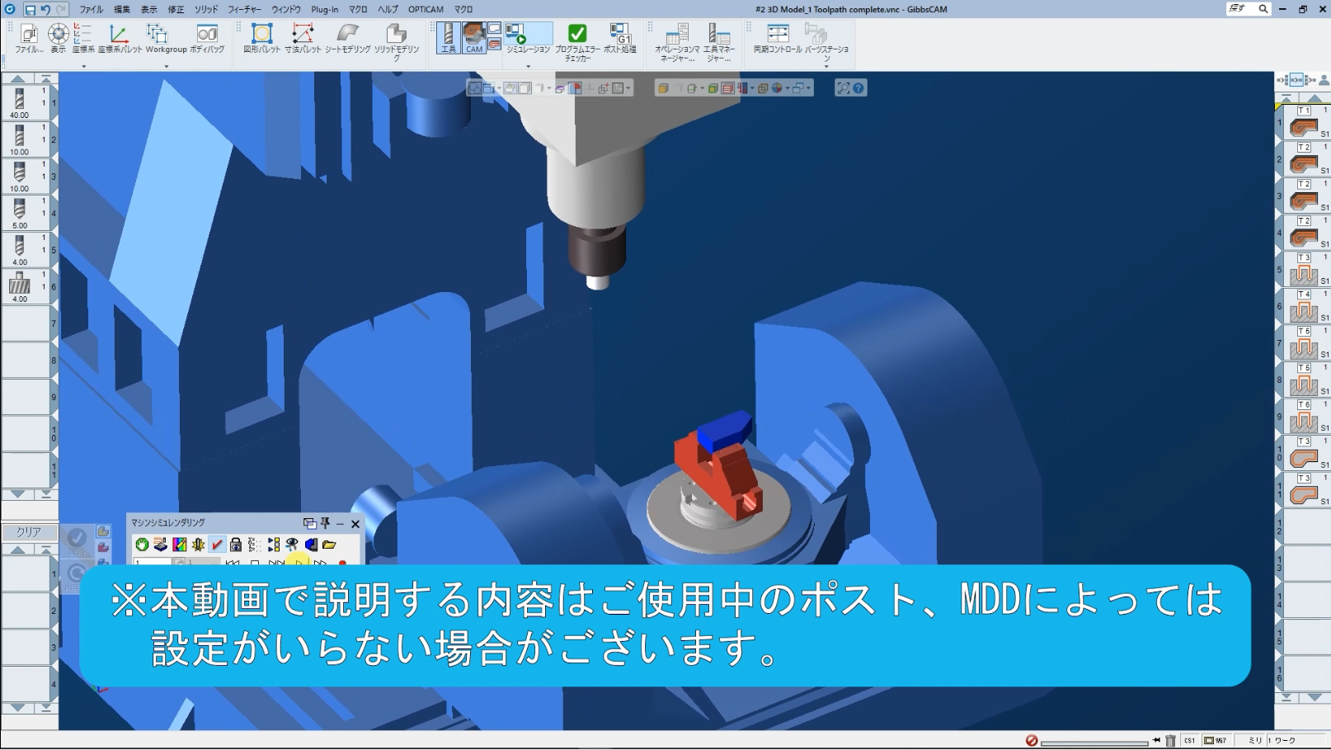Screen dimensions: 1331x750
Task: Click the stop hand icon in simulation panel
Action: click(142, 545)
